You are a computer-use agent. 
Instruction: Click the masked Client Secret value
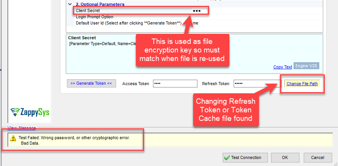[x=197, y=10]
